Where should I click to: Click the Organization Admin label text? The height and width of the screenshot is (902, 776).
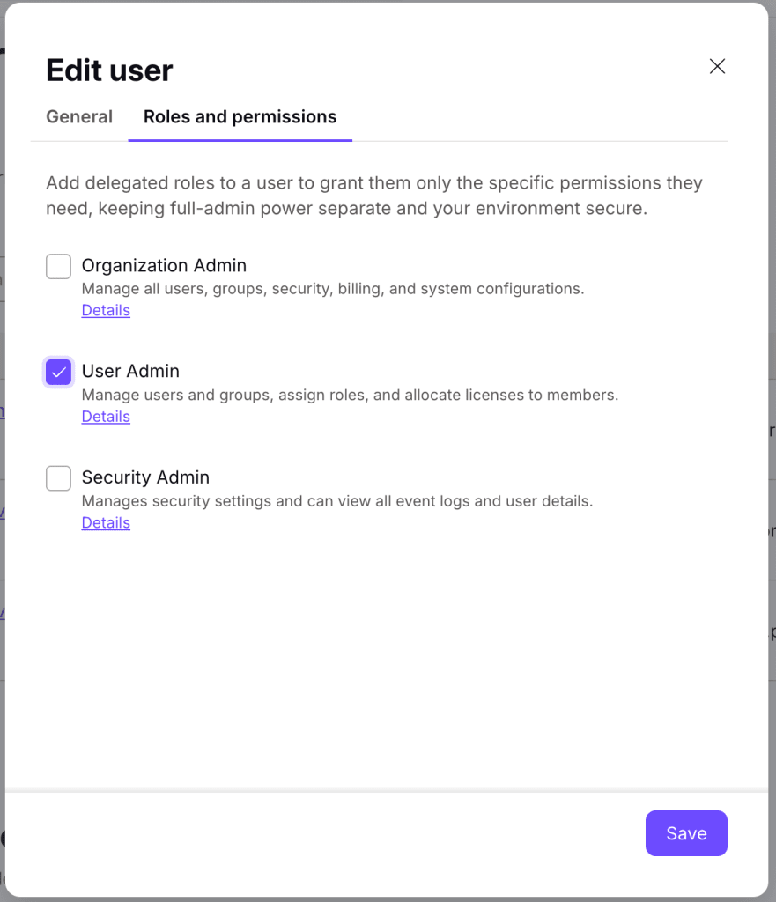(164, 265)
